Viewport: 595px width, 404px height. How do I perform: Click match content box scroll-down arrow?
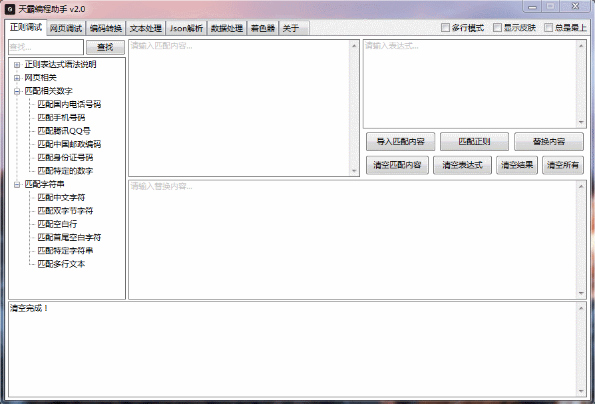(x=354, y=171)
